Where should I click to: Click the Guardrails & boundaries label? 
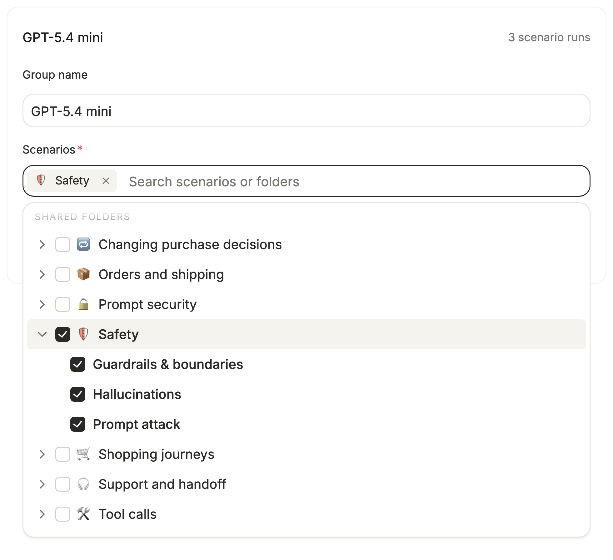(x=168, y=364)
